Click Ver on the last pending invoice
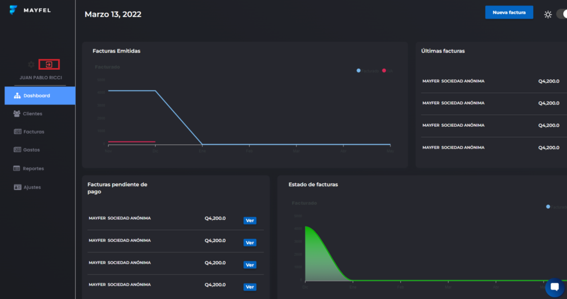 (250, 287)
